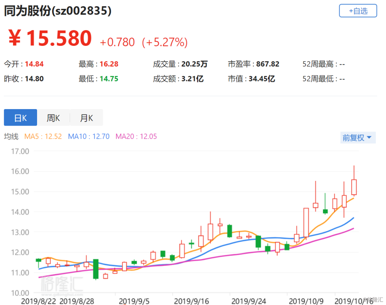Click the 2019/9/5 date on x-axis
The height and width of the screenshot is (305, 386).
pos(132,300)
